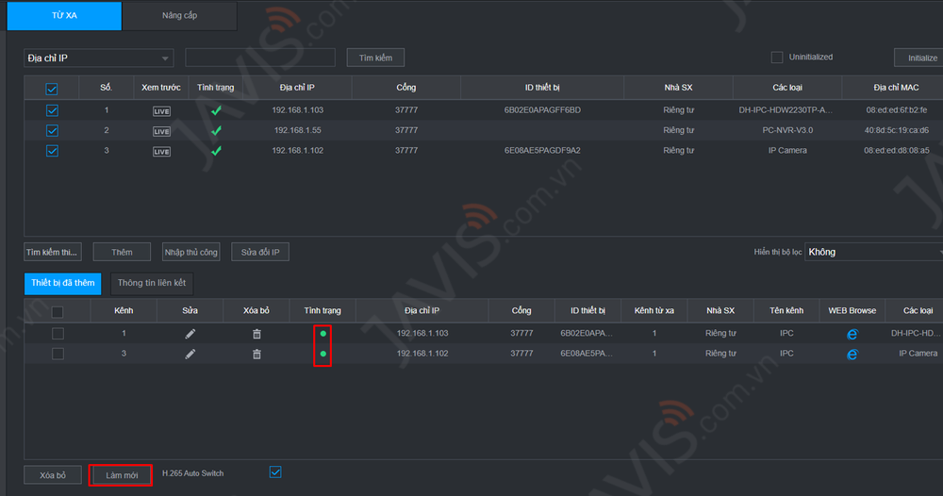
Task: Select MAC address 40:8d:5c:19:ca:d6
Action: [x=897, y=130]
